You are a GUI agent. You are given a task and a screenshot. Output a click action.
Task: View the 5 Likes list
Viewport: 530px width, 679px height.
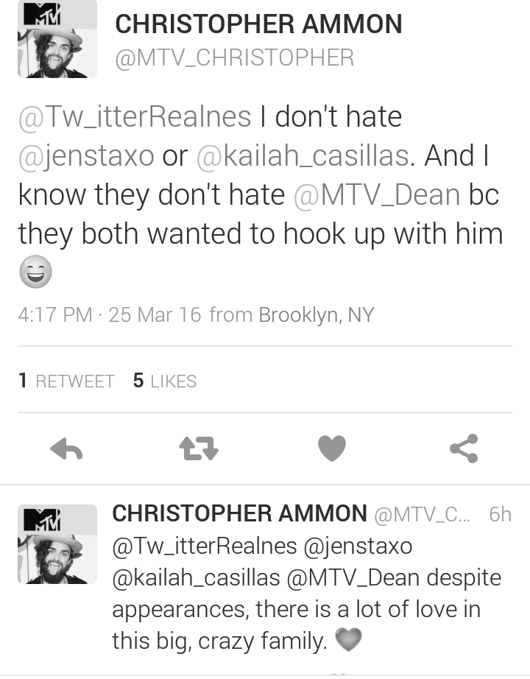(x=165, y=381)
